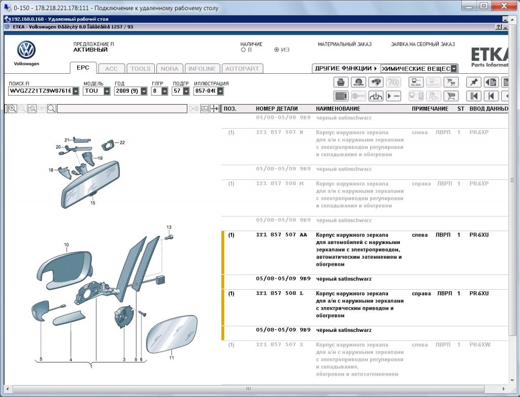
Task: Open the AUTOPART tab
Action: click(242, 69)
